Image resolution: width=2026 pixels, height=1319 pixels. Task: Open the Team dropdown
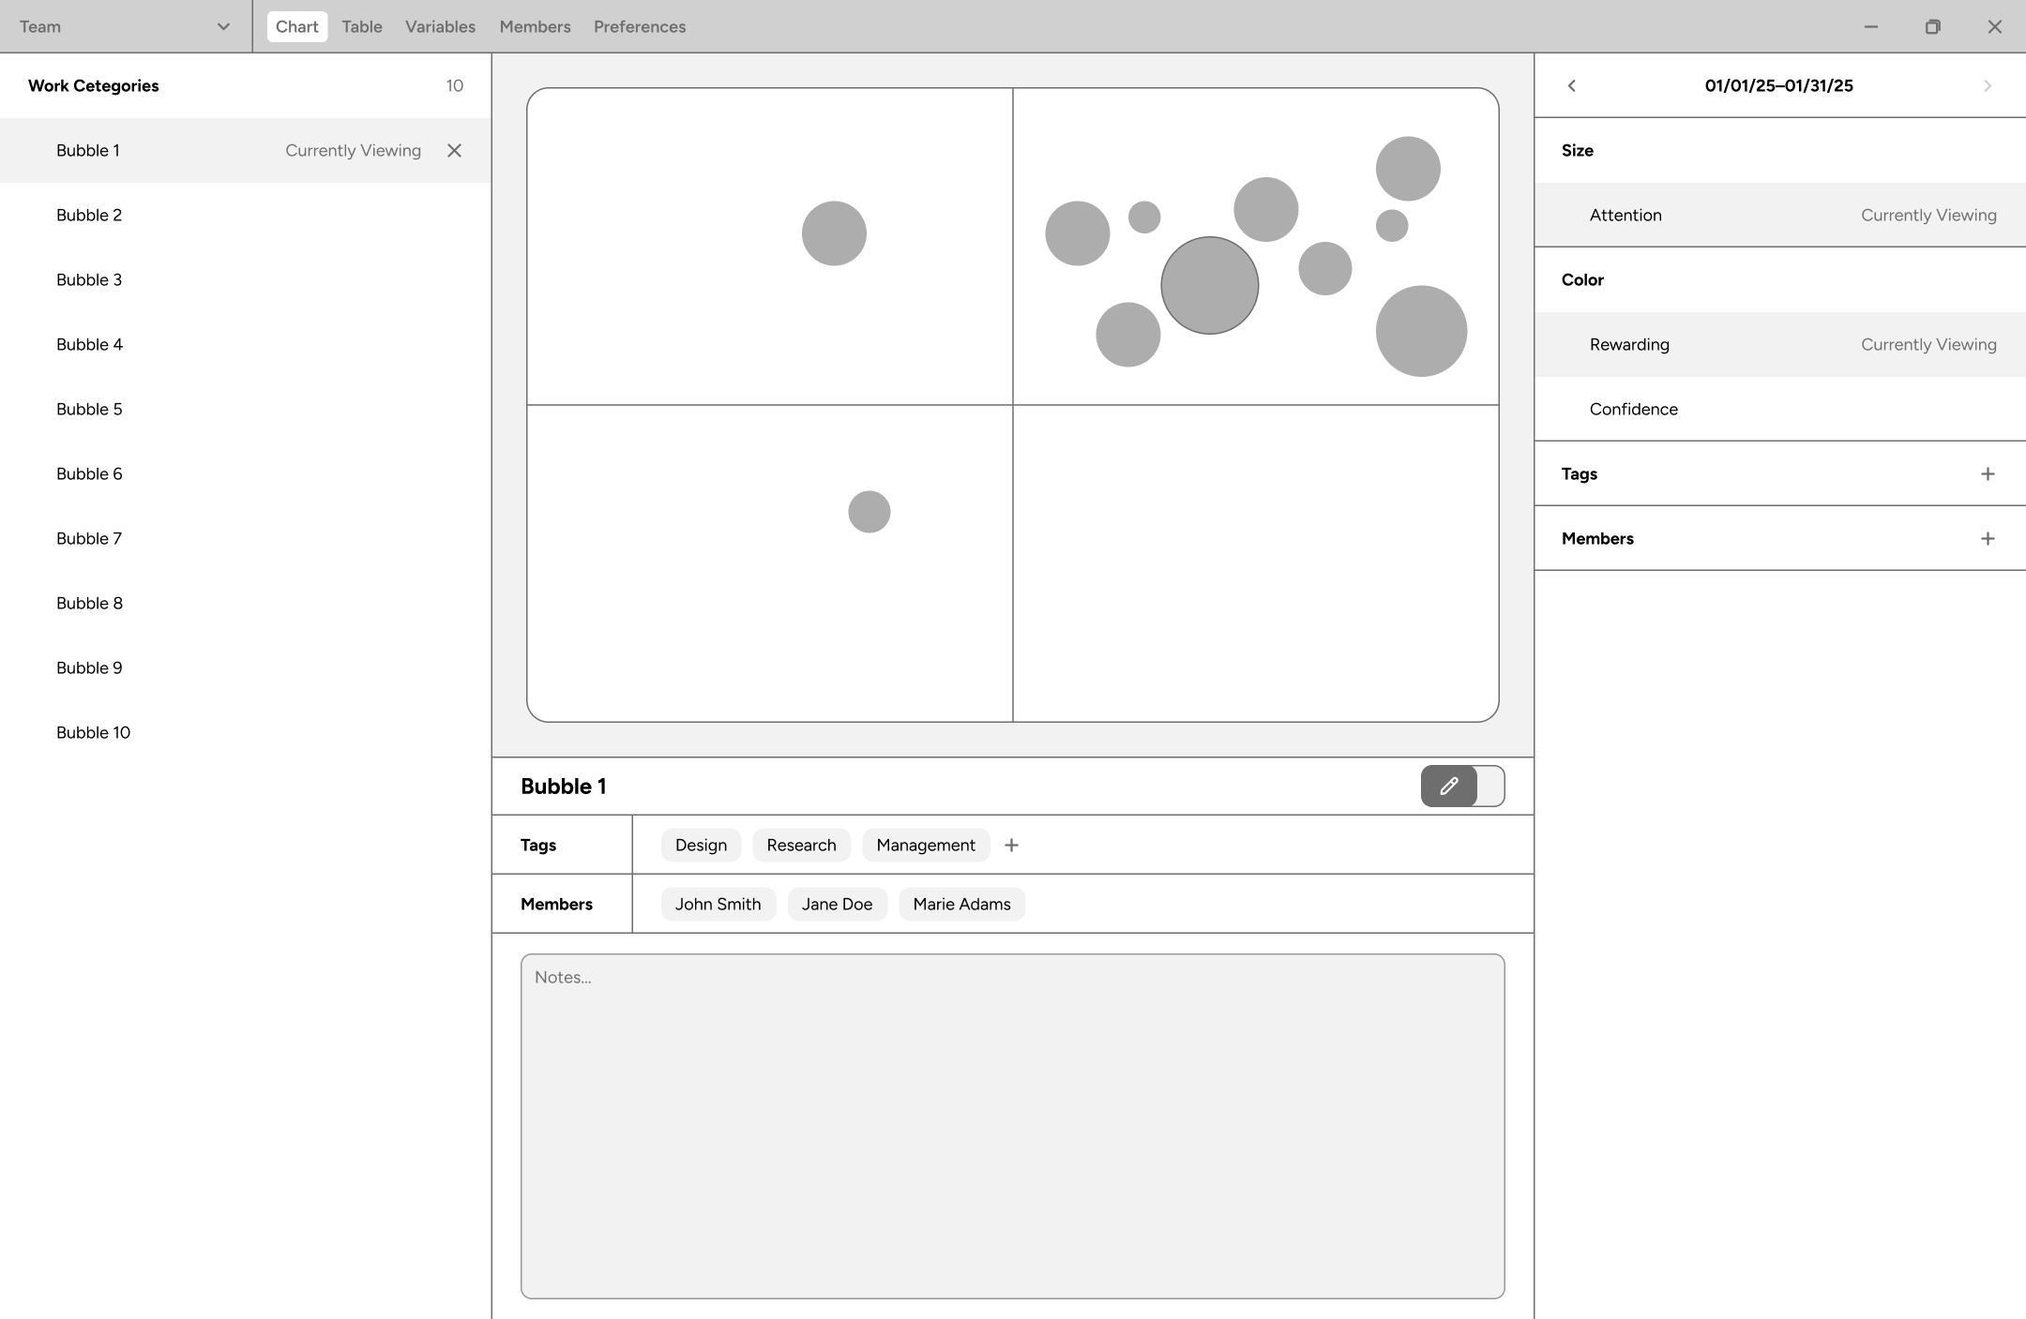coord(125,26)
